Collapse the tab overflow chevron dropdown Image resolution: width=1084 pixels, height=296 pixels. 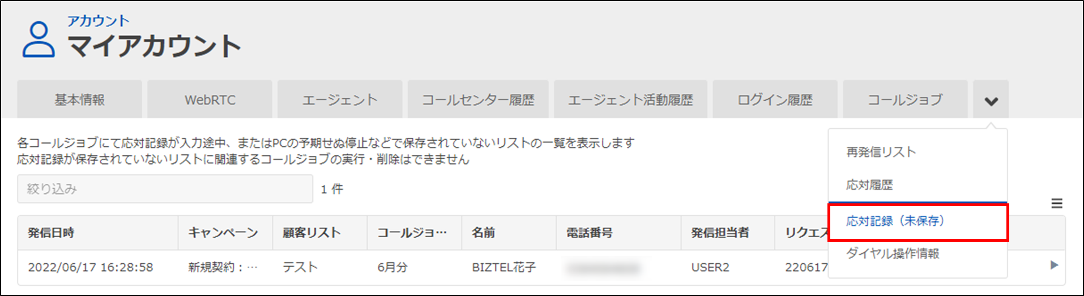(991, 101)
